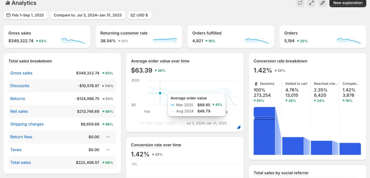
Task: Click the pencil edit dashboard icon
Action: click(x=323, y=3)
